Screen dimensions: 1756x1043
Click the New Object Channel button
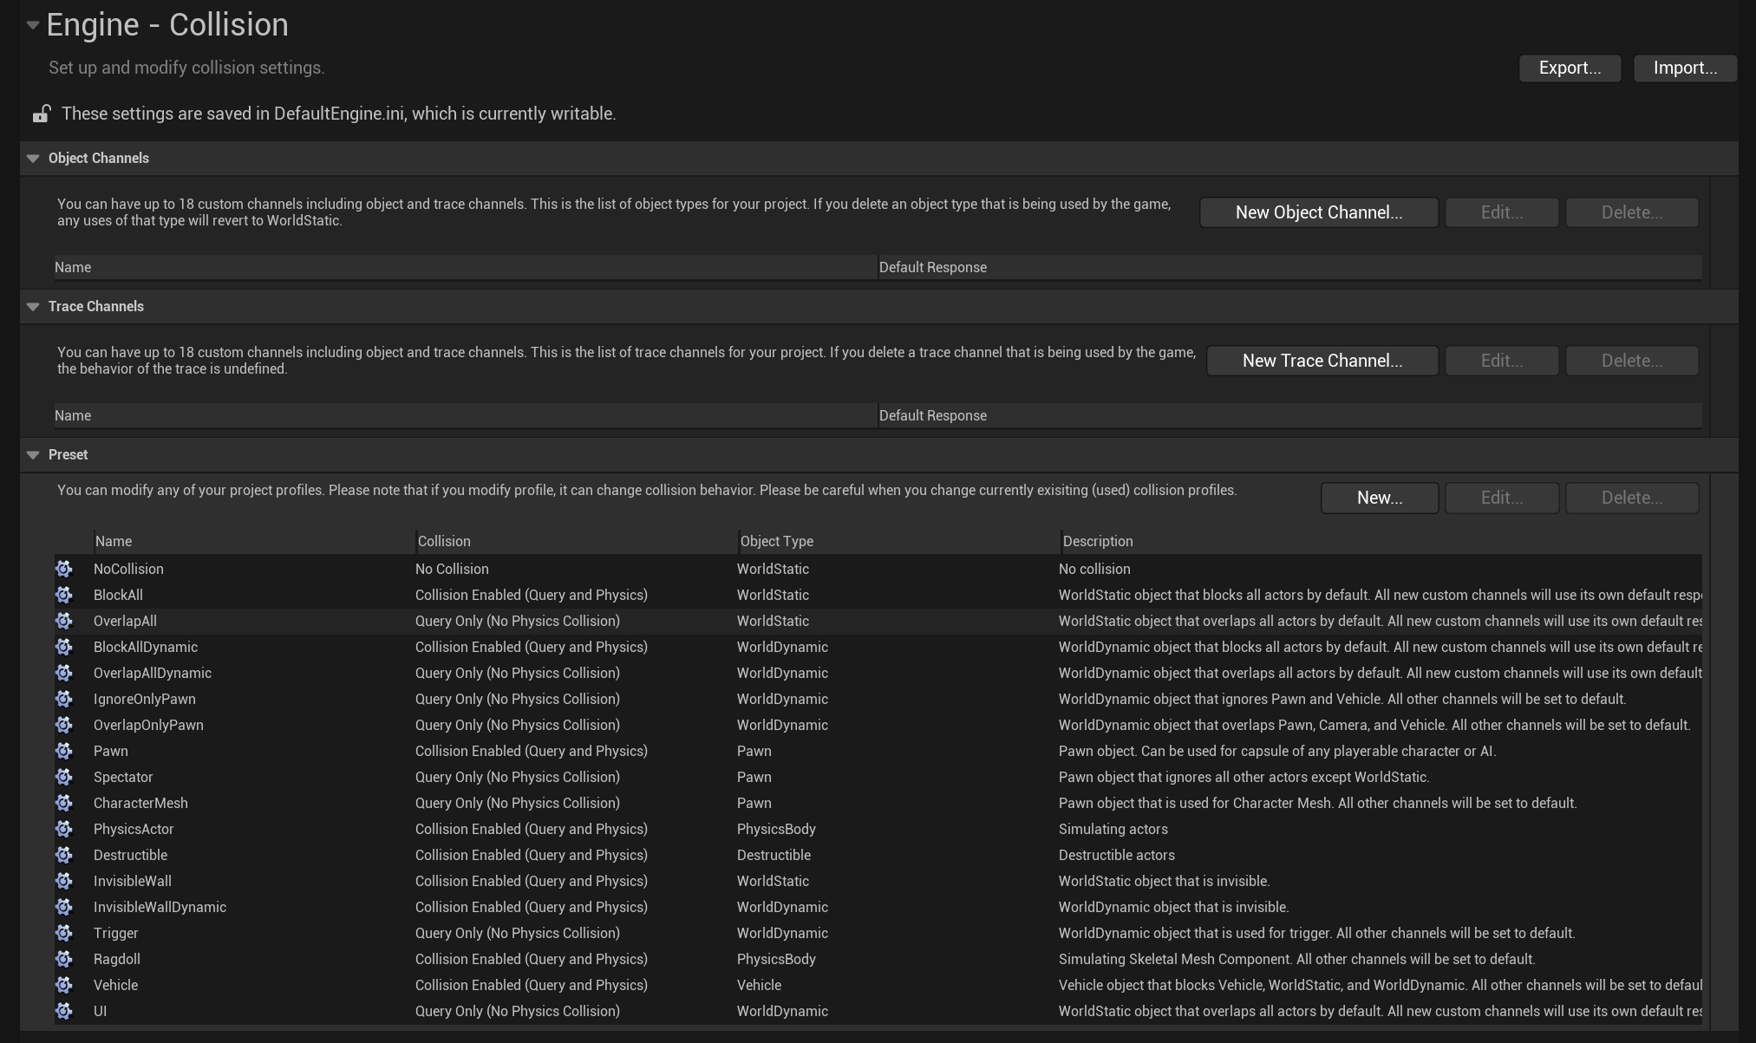pyautogui.click(x=1318, y=212)
